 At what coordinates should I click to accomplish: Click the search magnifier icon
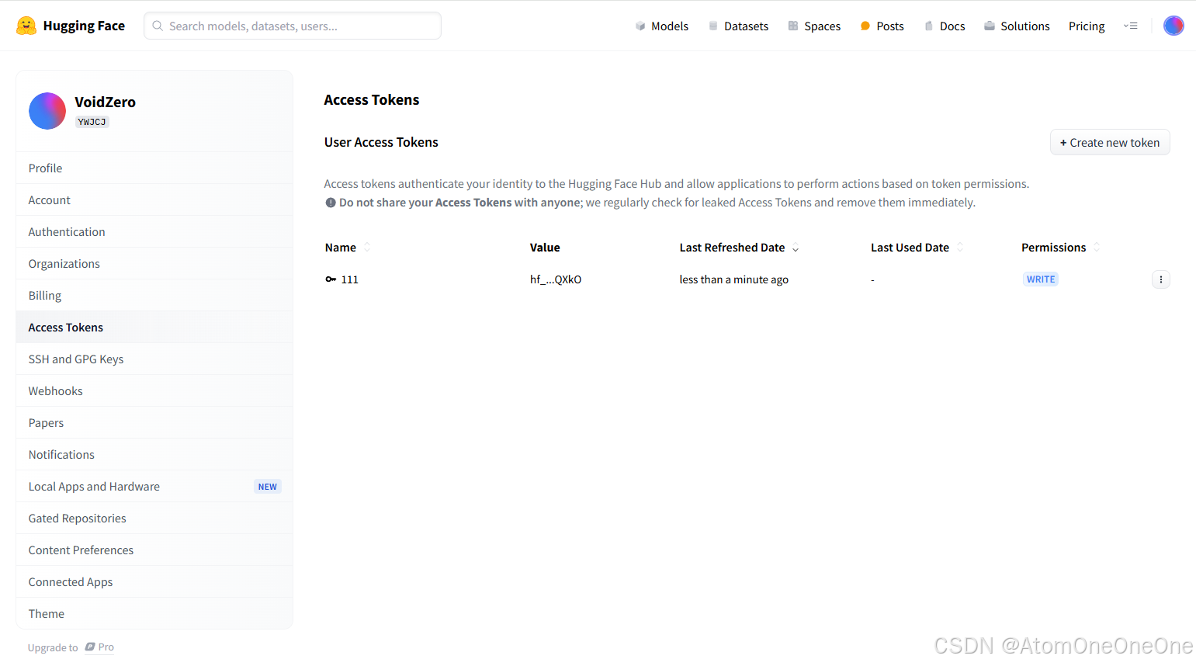click(x=158, y=26)
